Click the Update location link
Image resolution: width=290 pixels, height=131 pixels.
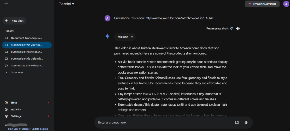tap(40, 129)
